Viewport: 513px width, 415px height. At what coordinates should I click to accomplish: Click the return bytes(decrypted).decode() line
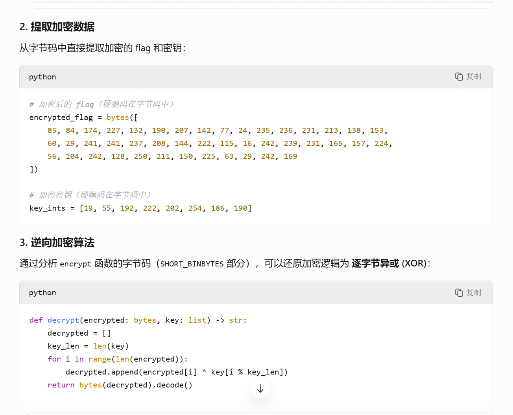(x=120, y=385)
